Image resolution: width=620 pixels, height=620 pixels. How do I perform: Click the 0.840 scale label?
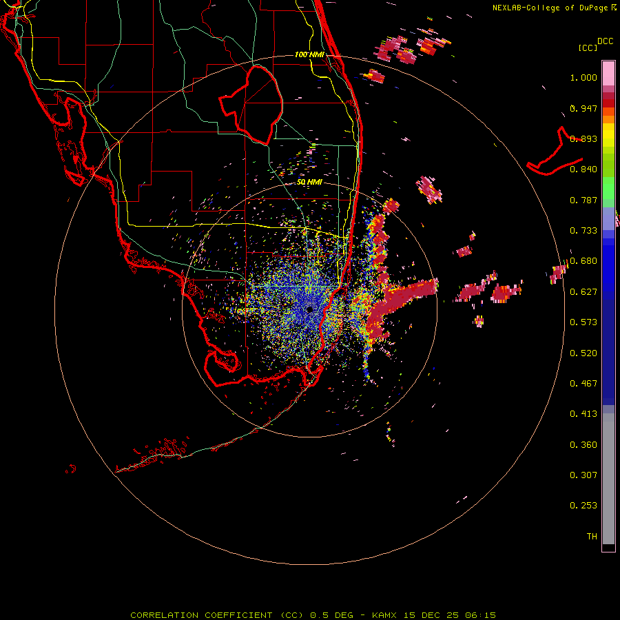(x=583, y=169)
